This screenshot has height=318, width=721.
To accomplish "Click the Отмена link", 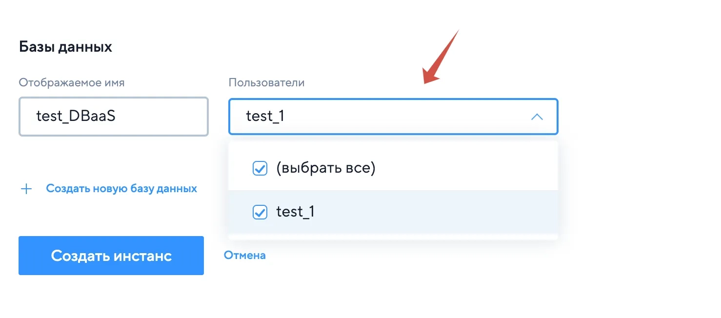I will 245,255.
